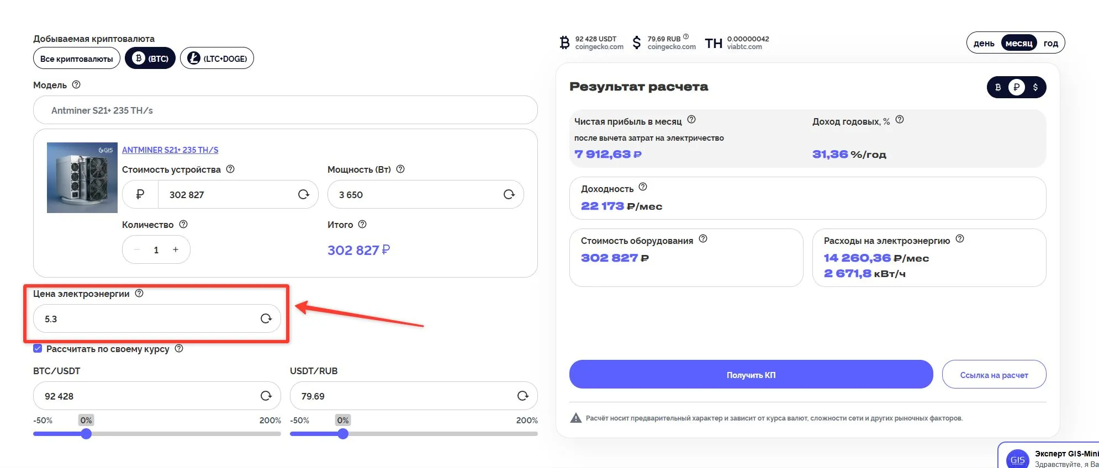Reset the BTC/USDT rate icon

pyautogui.click(x=266, y=396)
